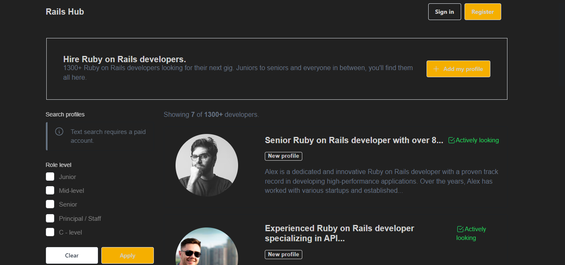Open the Rails Hub home link
The width and height of the screenshot is (565, 265).
(x=65, y=12)
